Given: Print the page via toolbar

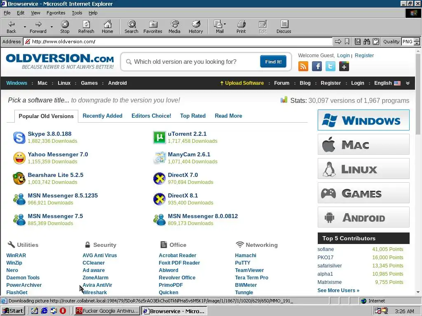Looking at the screenshot, I should coord(241,27).
